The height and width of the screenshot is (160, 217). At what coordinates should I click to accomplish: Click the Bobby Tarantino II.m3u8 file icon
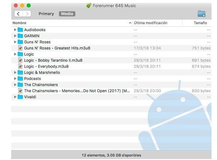tap(20, 60)
